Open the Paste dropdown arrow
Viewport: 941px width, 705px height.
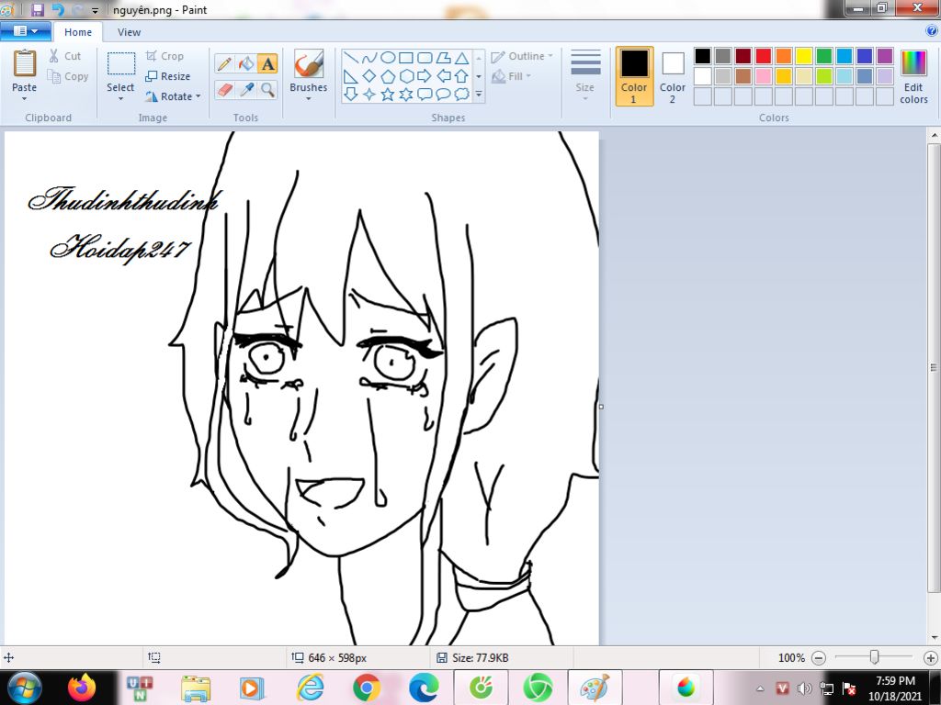[x=25, y=99]
